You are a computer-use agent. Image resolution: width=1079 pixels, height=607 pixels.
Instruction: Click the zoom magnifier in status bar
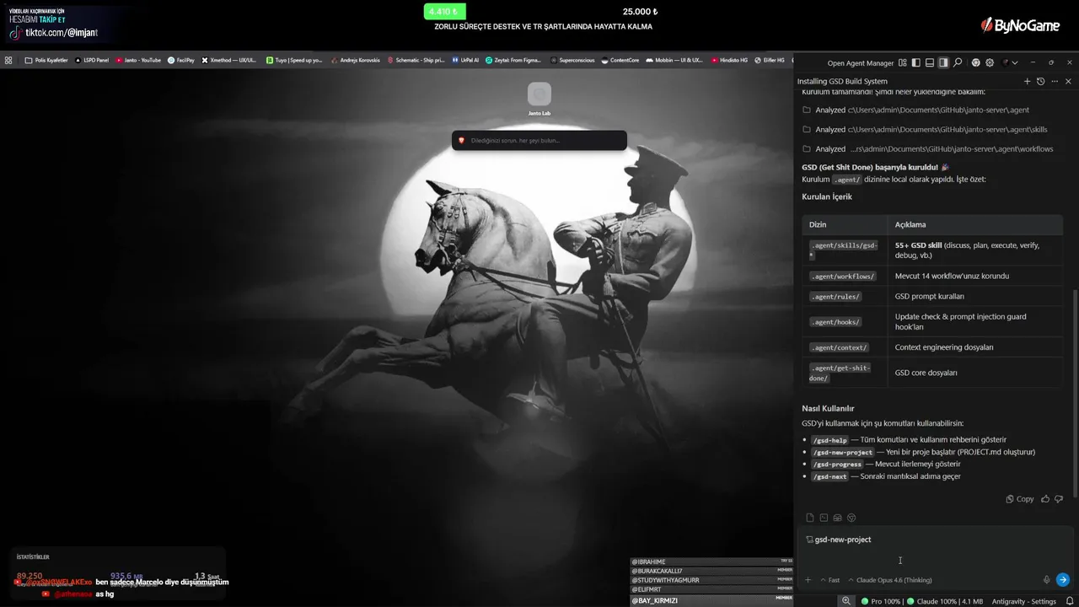(846, 601)
